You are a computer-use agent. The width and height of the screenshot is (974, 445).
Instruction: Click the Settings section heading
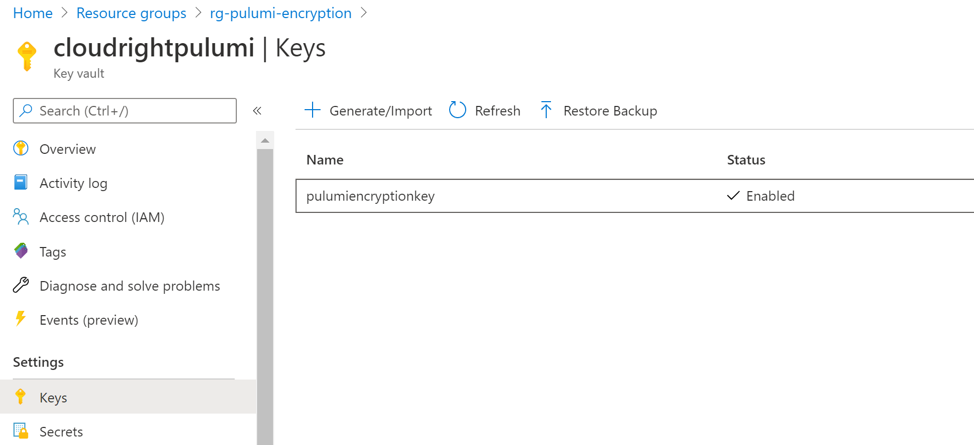pos(38,362)
